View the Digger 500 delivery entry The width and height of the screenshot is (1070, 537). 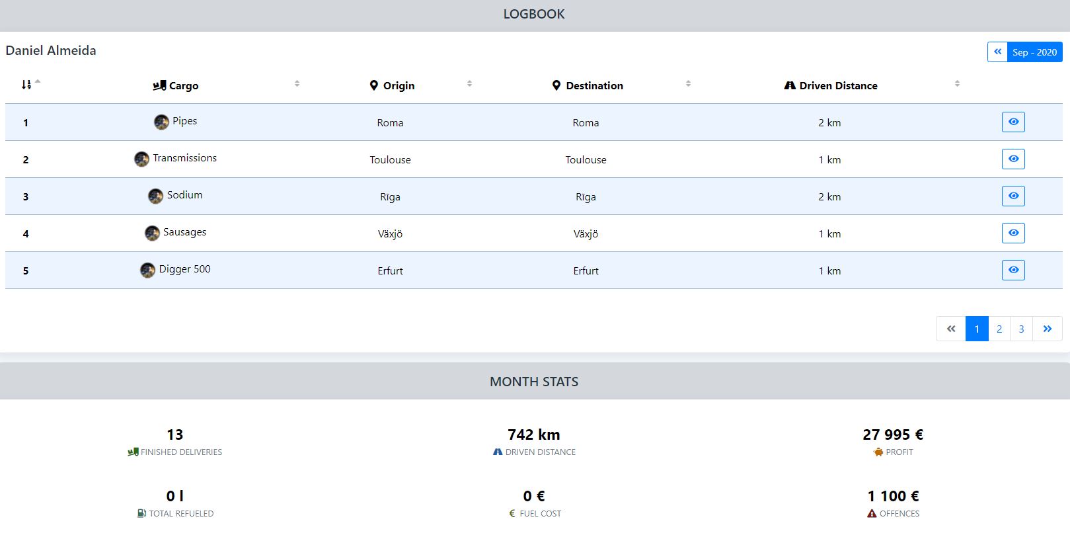(x=1013, y=270)
